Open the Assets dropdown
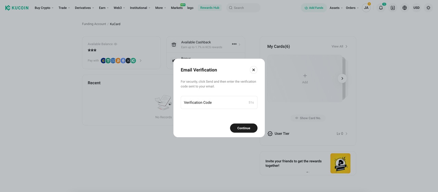The width and height of the screenshot is (438, 192). coord(336,8)
